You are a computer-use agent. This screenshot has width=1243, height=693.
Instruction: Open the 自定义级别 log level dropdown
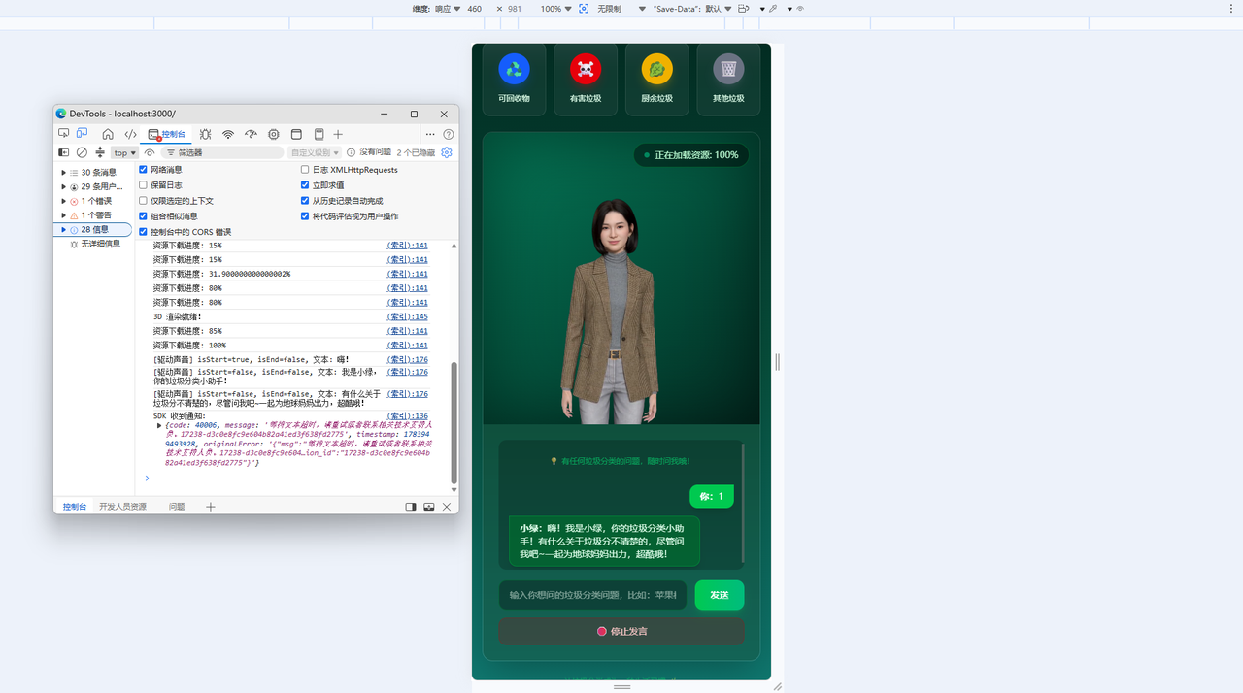(315, 152)
